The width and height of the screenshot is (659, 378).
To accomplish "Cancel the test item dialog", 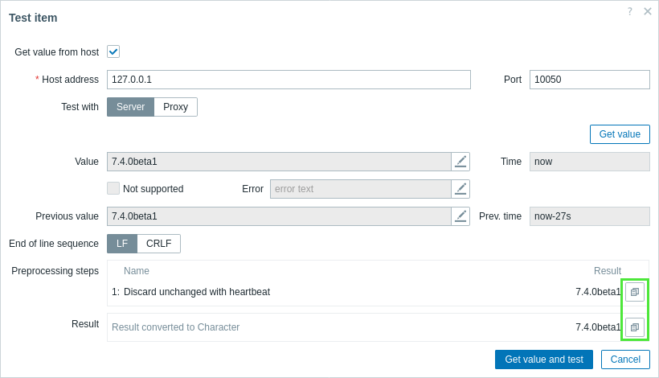I will tap(625, 360).
